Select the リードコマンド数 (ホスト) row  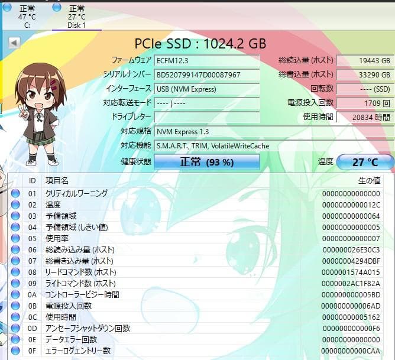coord(196,272)
